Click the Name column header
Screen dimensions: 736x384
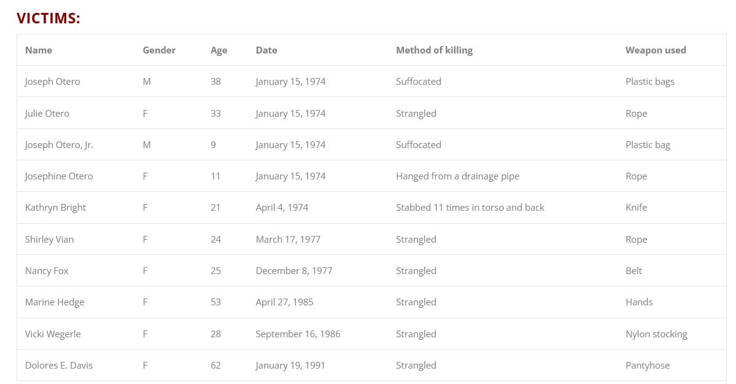coord(39,50)
